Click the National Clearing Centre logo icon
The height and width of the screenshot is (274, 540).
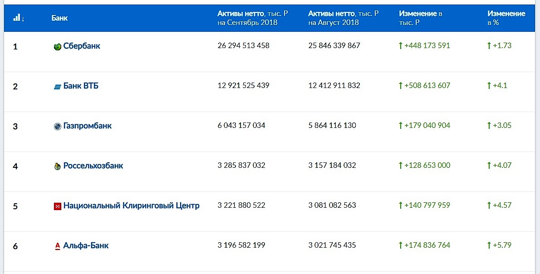(58, 206)
